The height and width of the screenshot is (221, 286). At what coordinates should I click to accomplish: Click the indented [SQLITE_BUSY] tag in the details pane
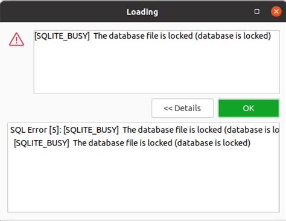[x=42, y=143]
